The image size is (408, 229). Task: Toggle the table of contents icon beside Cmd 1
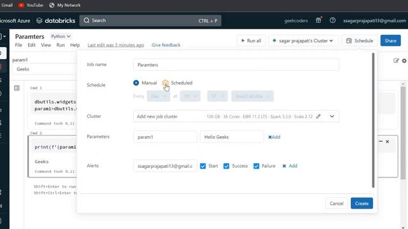pos(17,88)
